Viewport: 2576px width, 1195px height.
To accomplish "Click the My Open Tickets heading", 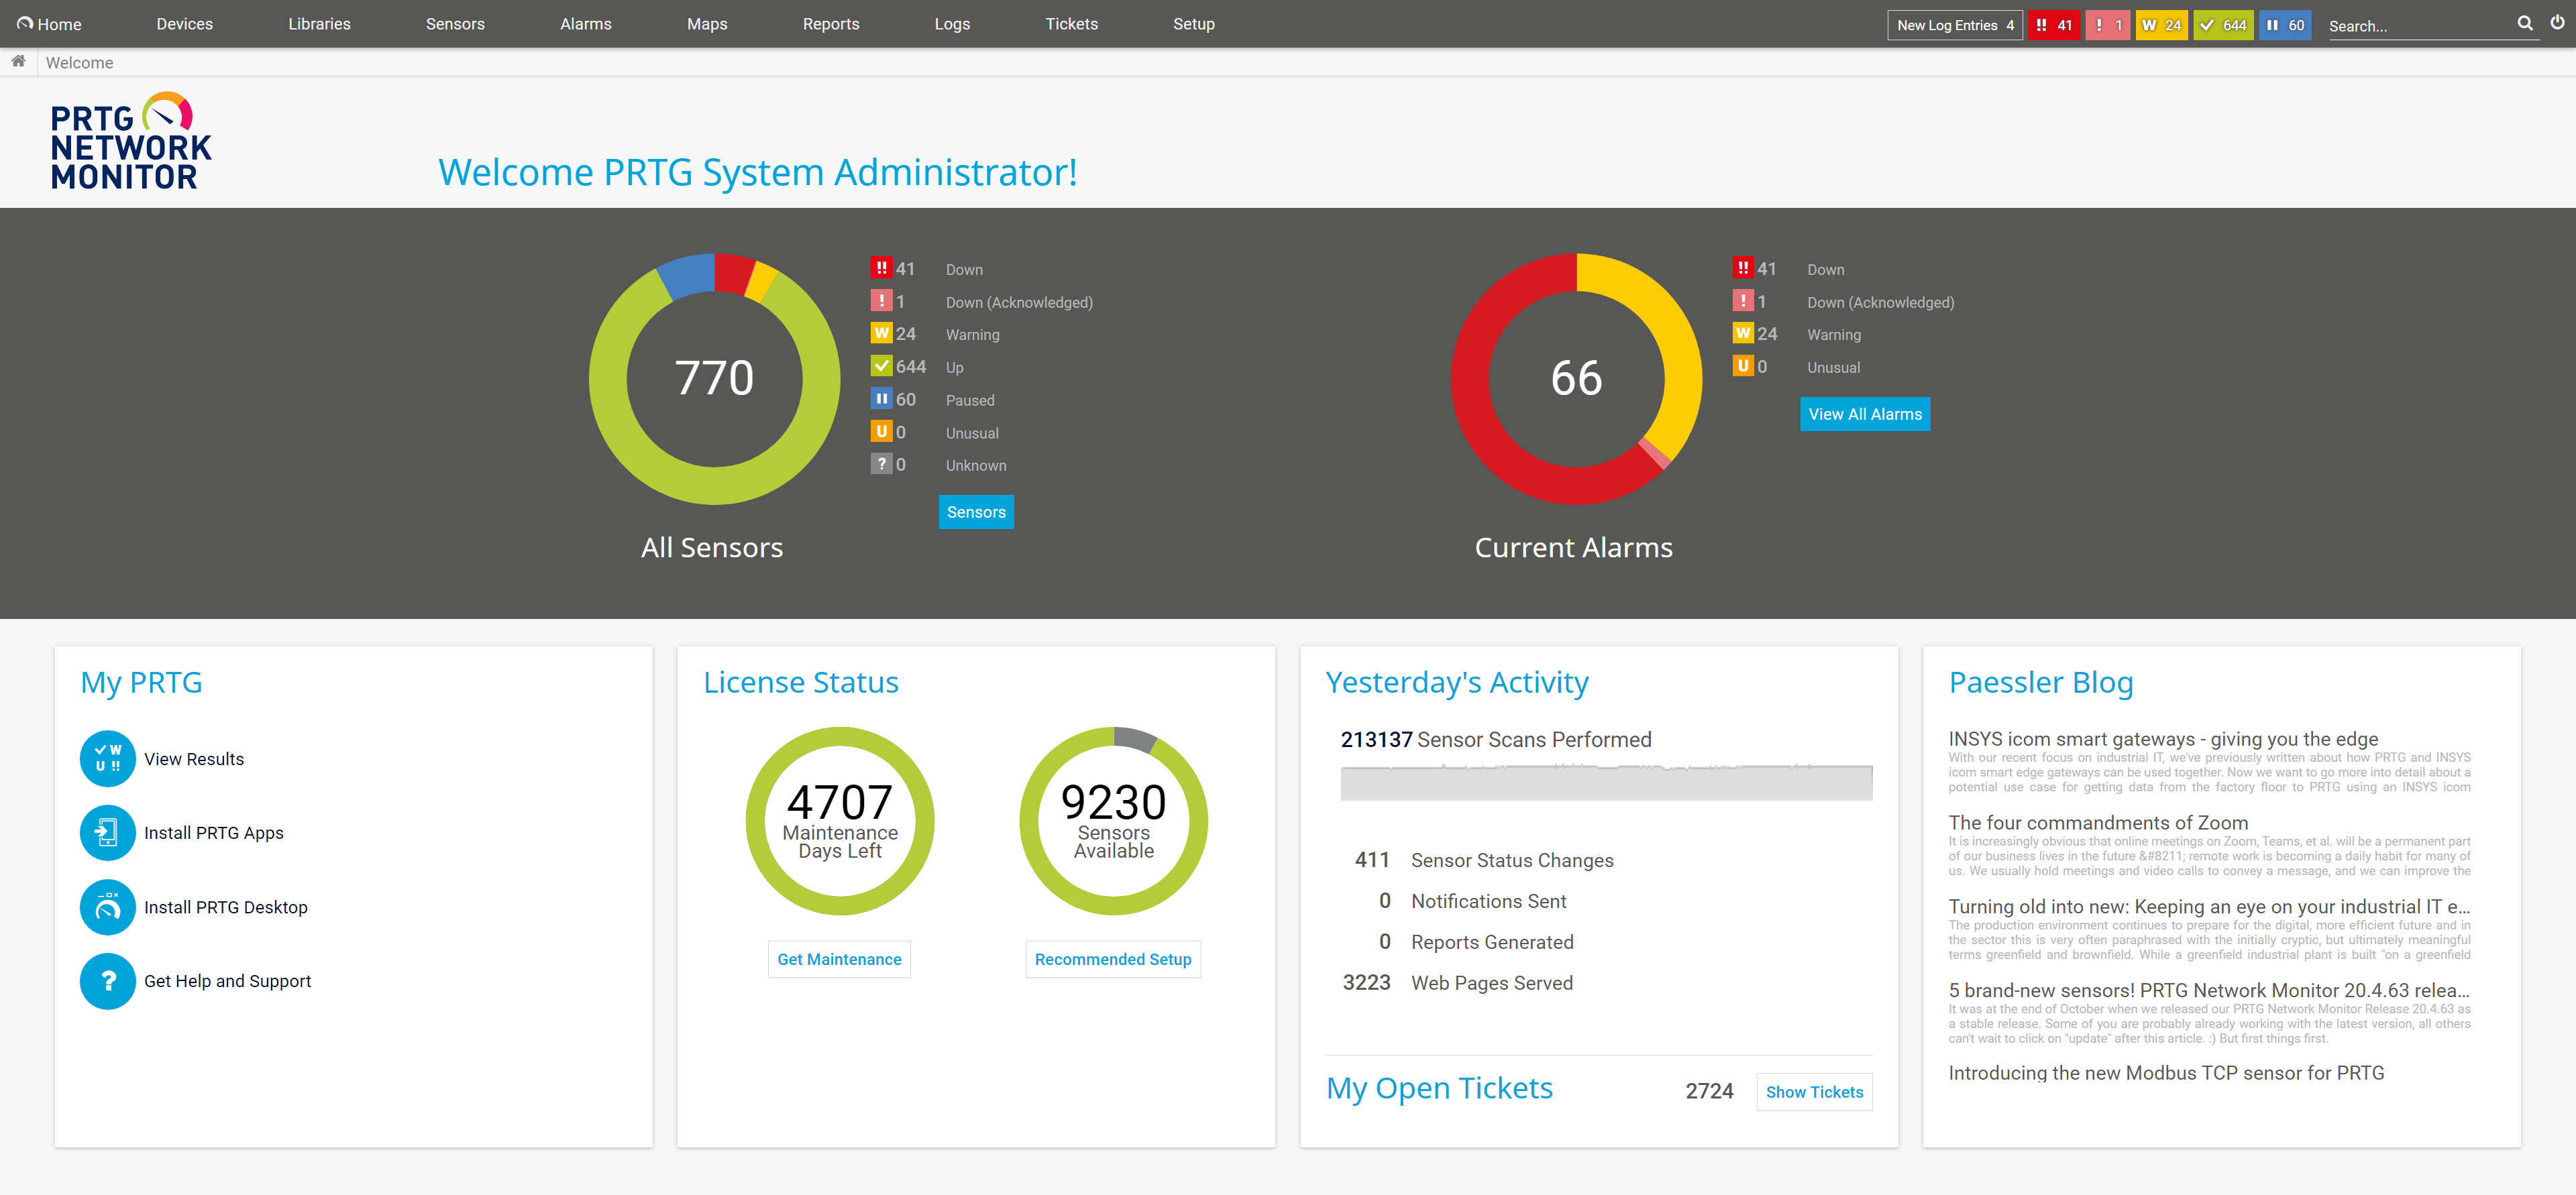I will (1439, 1088).
